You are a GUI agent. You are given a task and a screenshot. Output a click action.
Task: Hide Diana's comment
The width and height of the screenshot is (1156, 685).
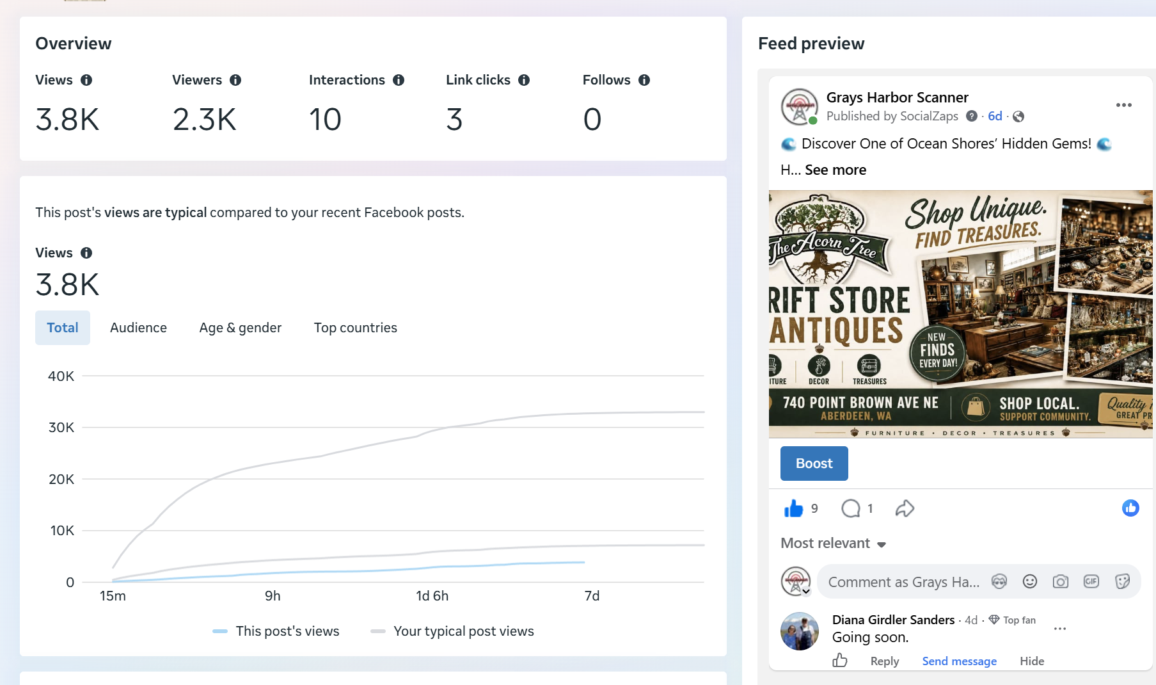point(1032,661)
